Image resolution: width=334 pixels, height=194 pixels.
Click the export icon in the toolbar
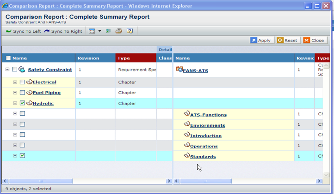coord(108,31)
